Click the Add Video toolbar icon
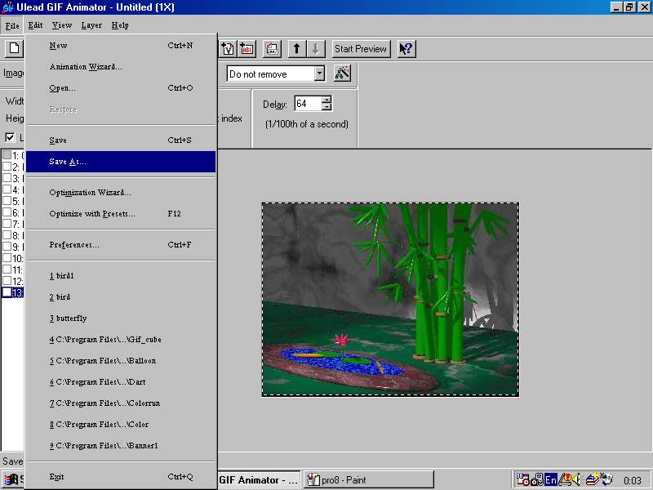Viewport: 653px width, 490px height. coord(227,49)
